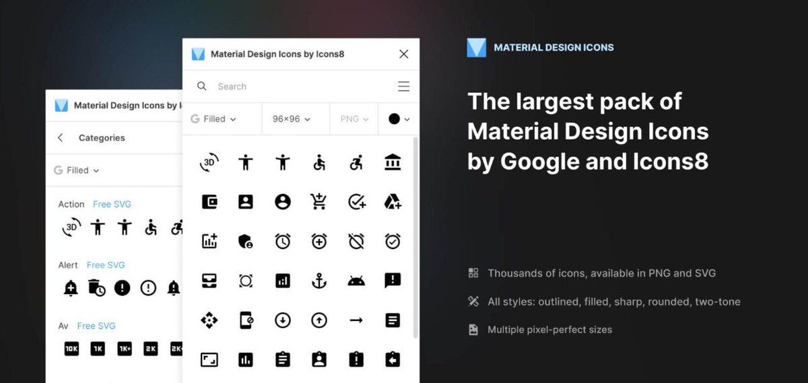808x383 pixels.
Task: Choose the outlined error circle in Alert row
Action: pyautogui.click(x=148, y=288)
